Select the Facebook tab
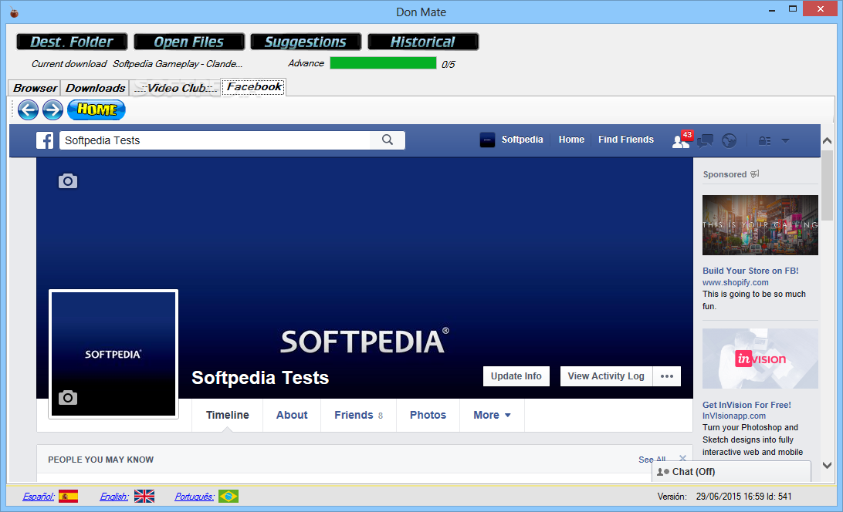Screen dimensions: 843x512 tap(254, 86)
